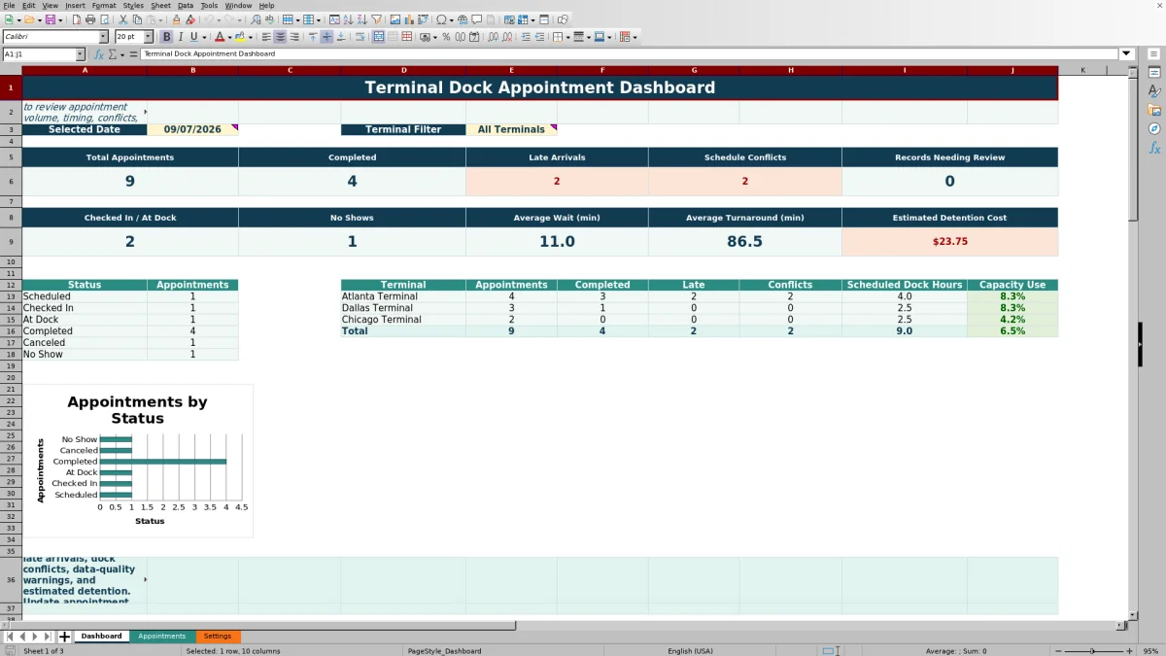
Task: Click the Save document icon
Action: [x=51, y=19]
